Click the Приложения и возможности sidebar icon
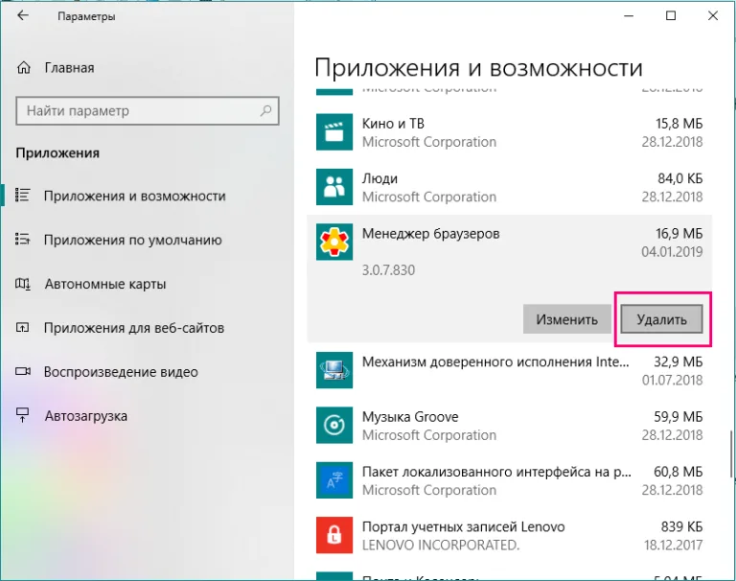The width and height of the screenshot is (736, 581). tap(23, 196)
